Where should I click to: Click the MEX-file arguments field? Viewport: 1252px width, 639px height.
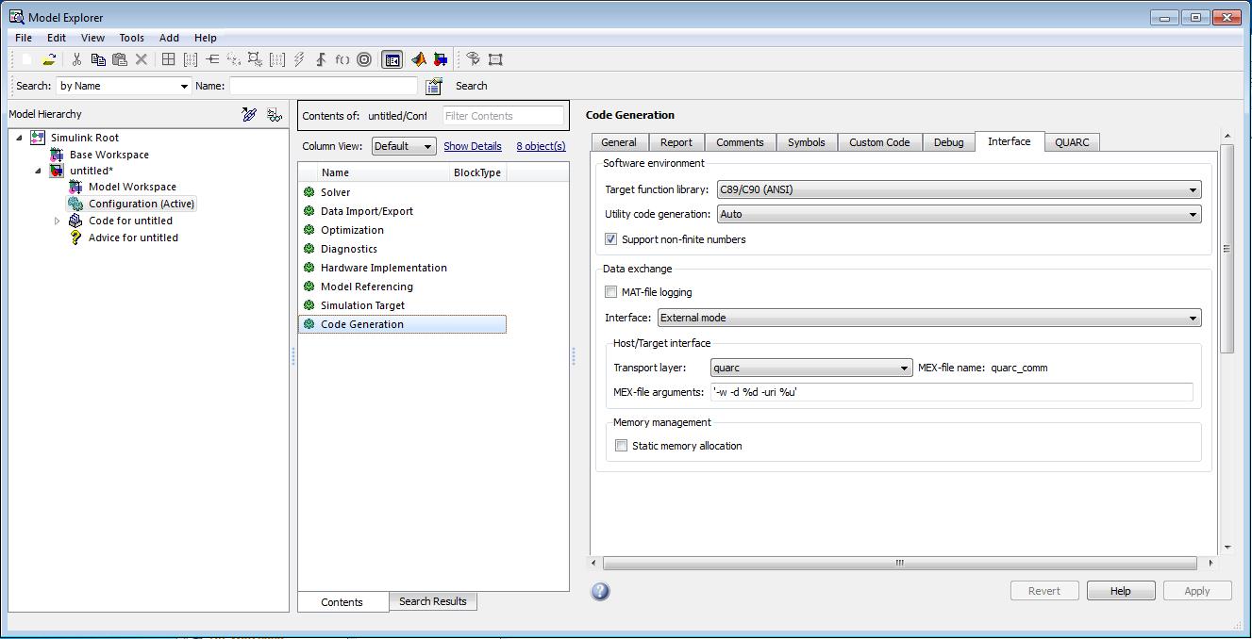[x=951, y=392]
